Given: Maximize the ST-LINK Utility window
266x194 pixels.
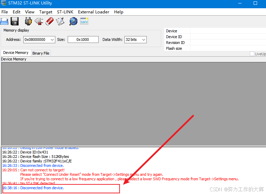Looking at the screenshot, I should tap(255, 3).
